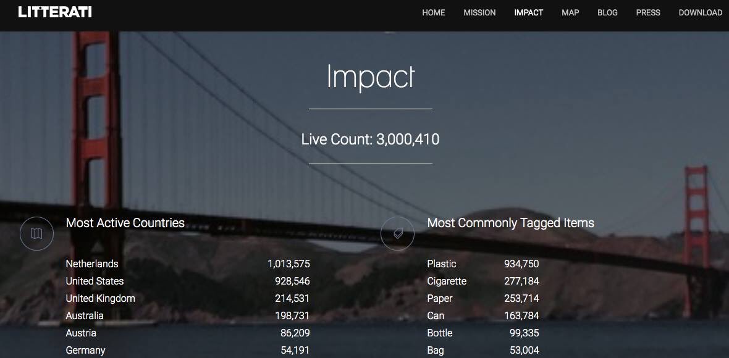Screen dimensions: 729x358
Task: Select the United Kingdom country row
Action: [x=188, y=298]
